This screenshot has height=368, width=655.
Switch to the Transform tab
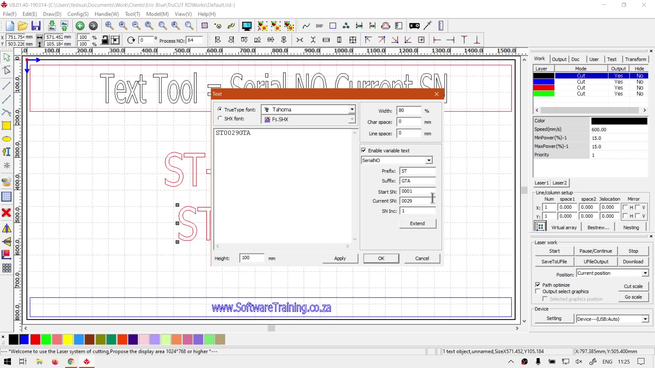pos(635,59)
